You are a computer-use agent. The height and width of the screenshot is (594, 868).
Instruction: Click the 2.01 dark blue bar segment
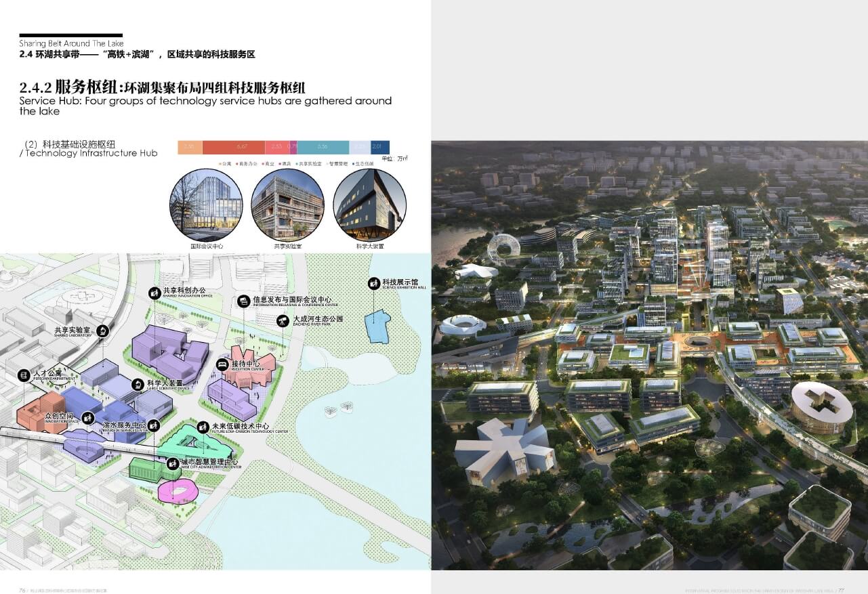coord(380,147)
